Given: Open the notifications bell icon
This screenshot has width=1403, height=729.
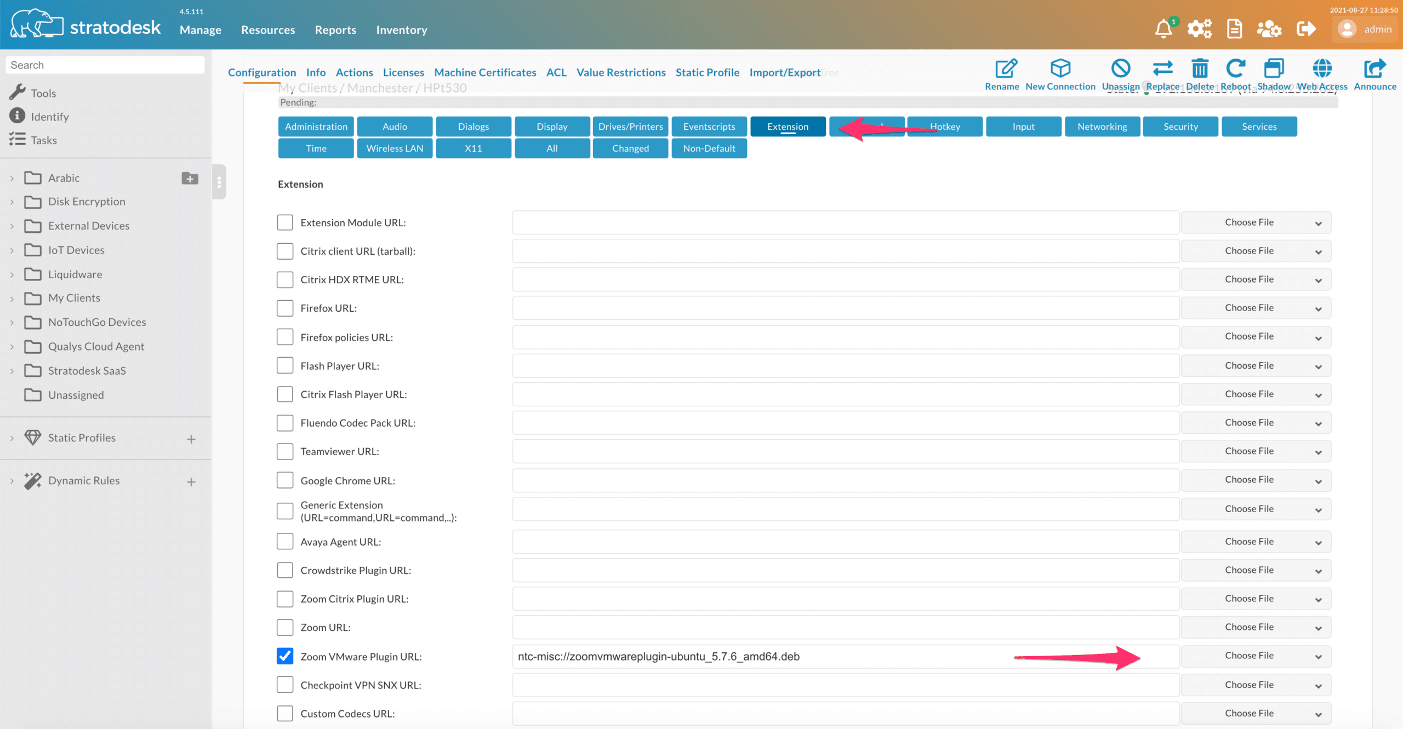Looking at the screenshot, I should 1164,28.
